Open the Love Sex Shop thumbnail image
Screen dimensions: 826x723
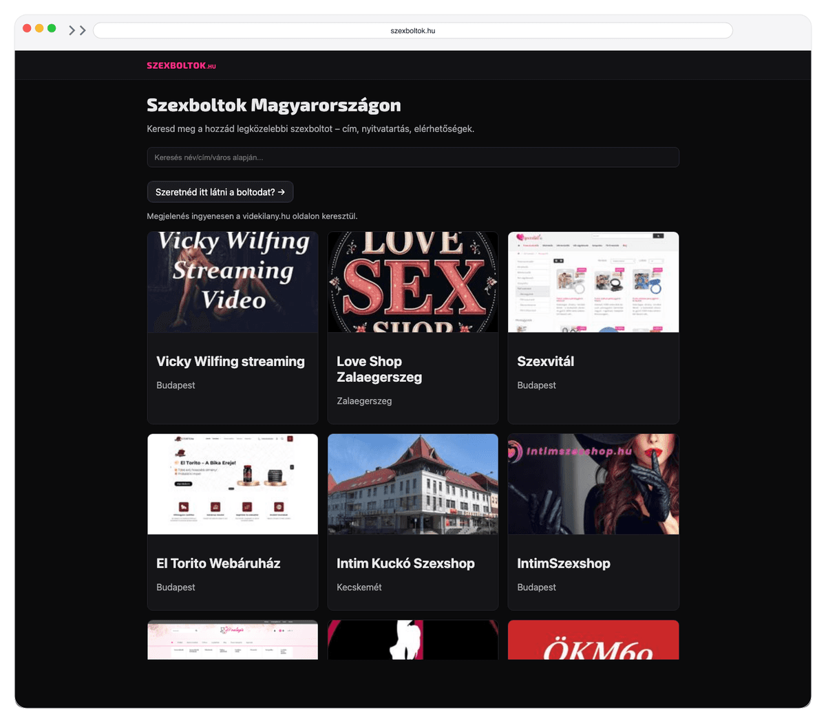coord(412,282)
